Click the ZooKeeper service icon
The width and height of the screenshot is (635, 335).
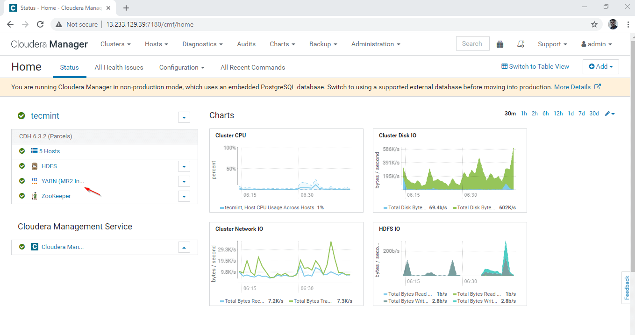coord(34,196)
